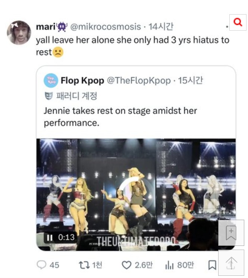
Task: Click the video's stage performance frame
Action: (x=136, y=195)
